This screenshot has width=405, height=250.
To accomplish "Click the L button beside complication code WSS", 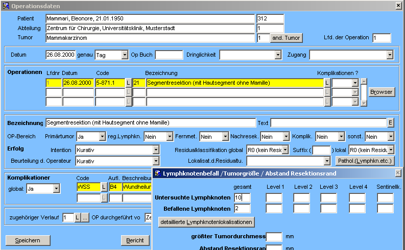I will (104, 187).
